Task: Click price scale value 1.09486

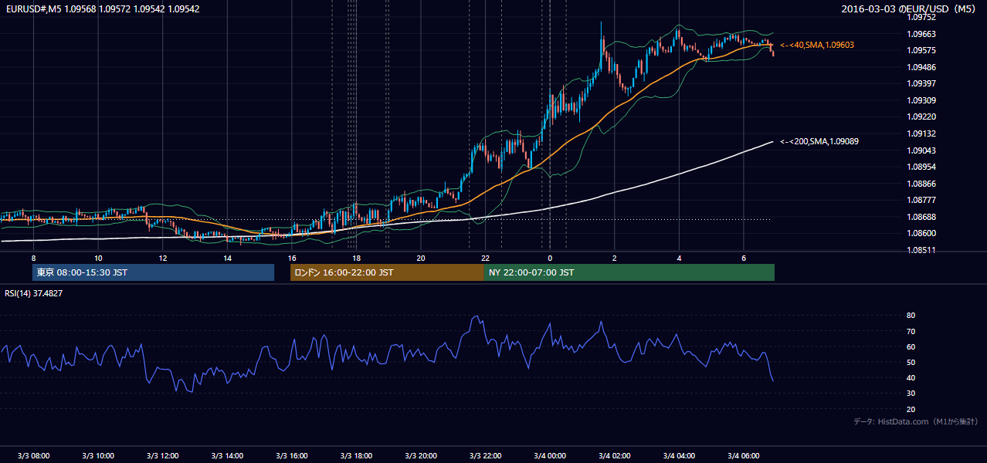Action: click(921, 67)
